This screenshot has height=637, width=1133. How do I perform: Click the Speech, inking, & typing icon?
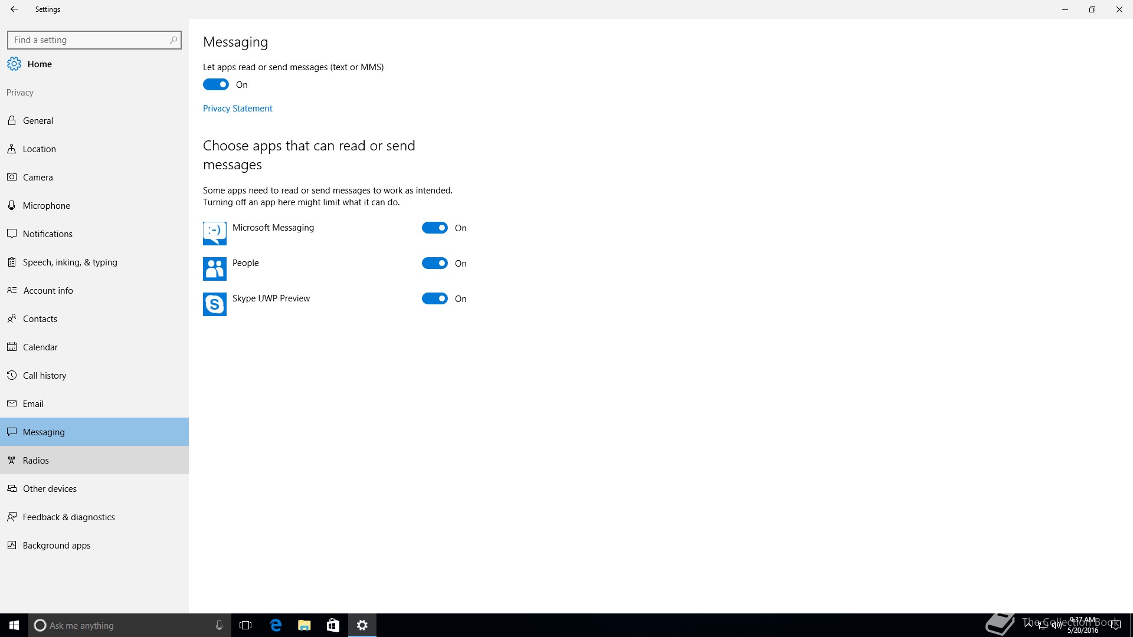click(12, 262)
